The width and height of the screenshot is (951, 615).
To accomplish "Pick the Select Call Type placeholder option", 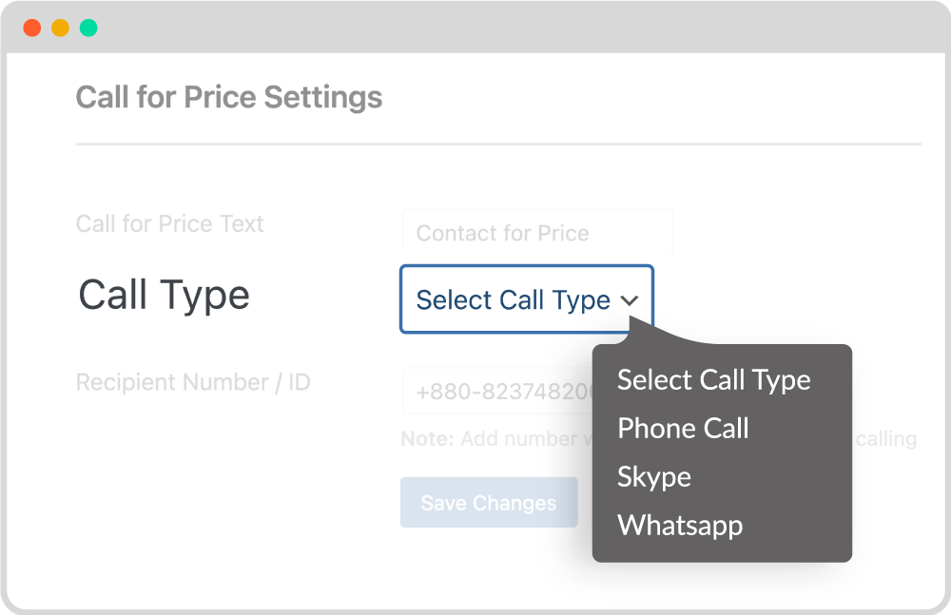I will [714, 380].
